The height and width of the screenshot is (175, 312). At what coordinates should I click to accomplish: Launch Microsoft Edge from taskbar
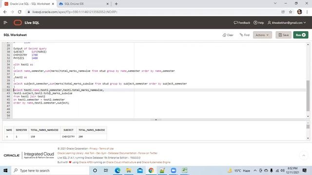pos(117,171)
